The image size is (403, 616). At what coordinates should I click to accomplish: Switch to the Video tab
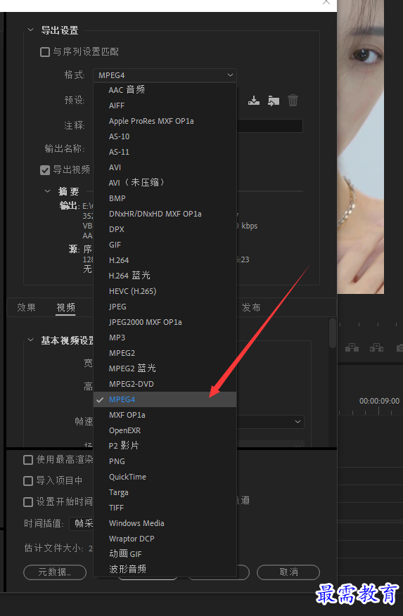coord(65,307)
